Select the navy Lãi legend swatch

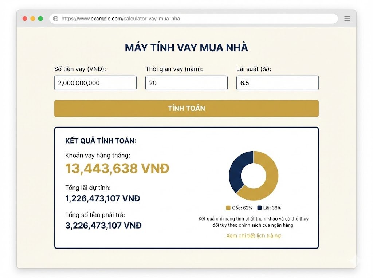[x=259, y=207]
